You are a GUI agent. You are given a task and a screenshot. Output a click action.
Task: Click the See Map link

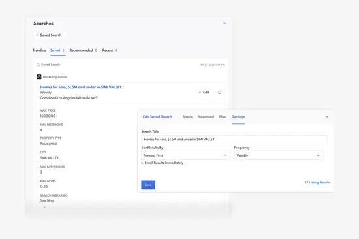(47, 200)
